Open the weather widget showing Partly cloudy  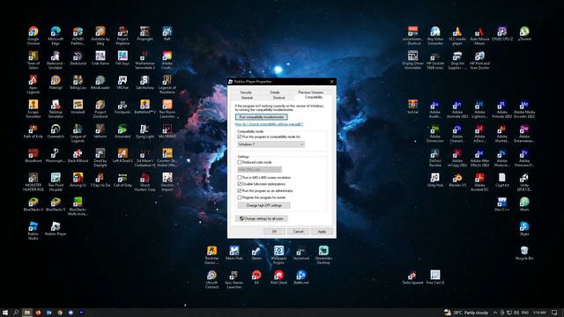tap(466, 313)
